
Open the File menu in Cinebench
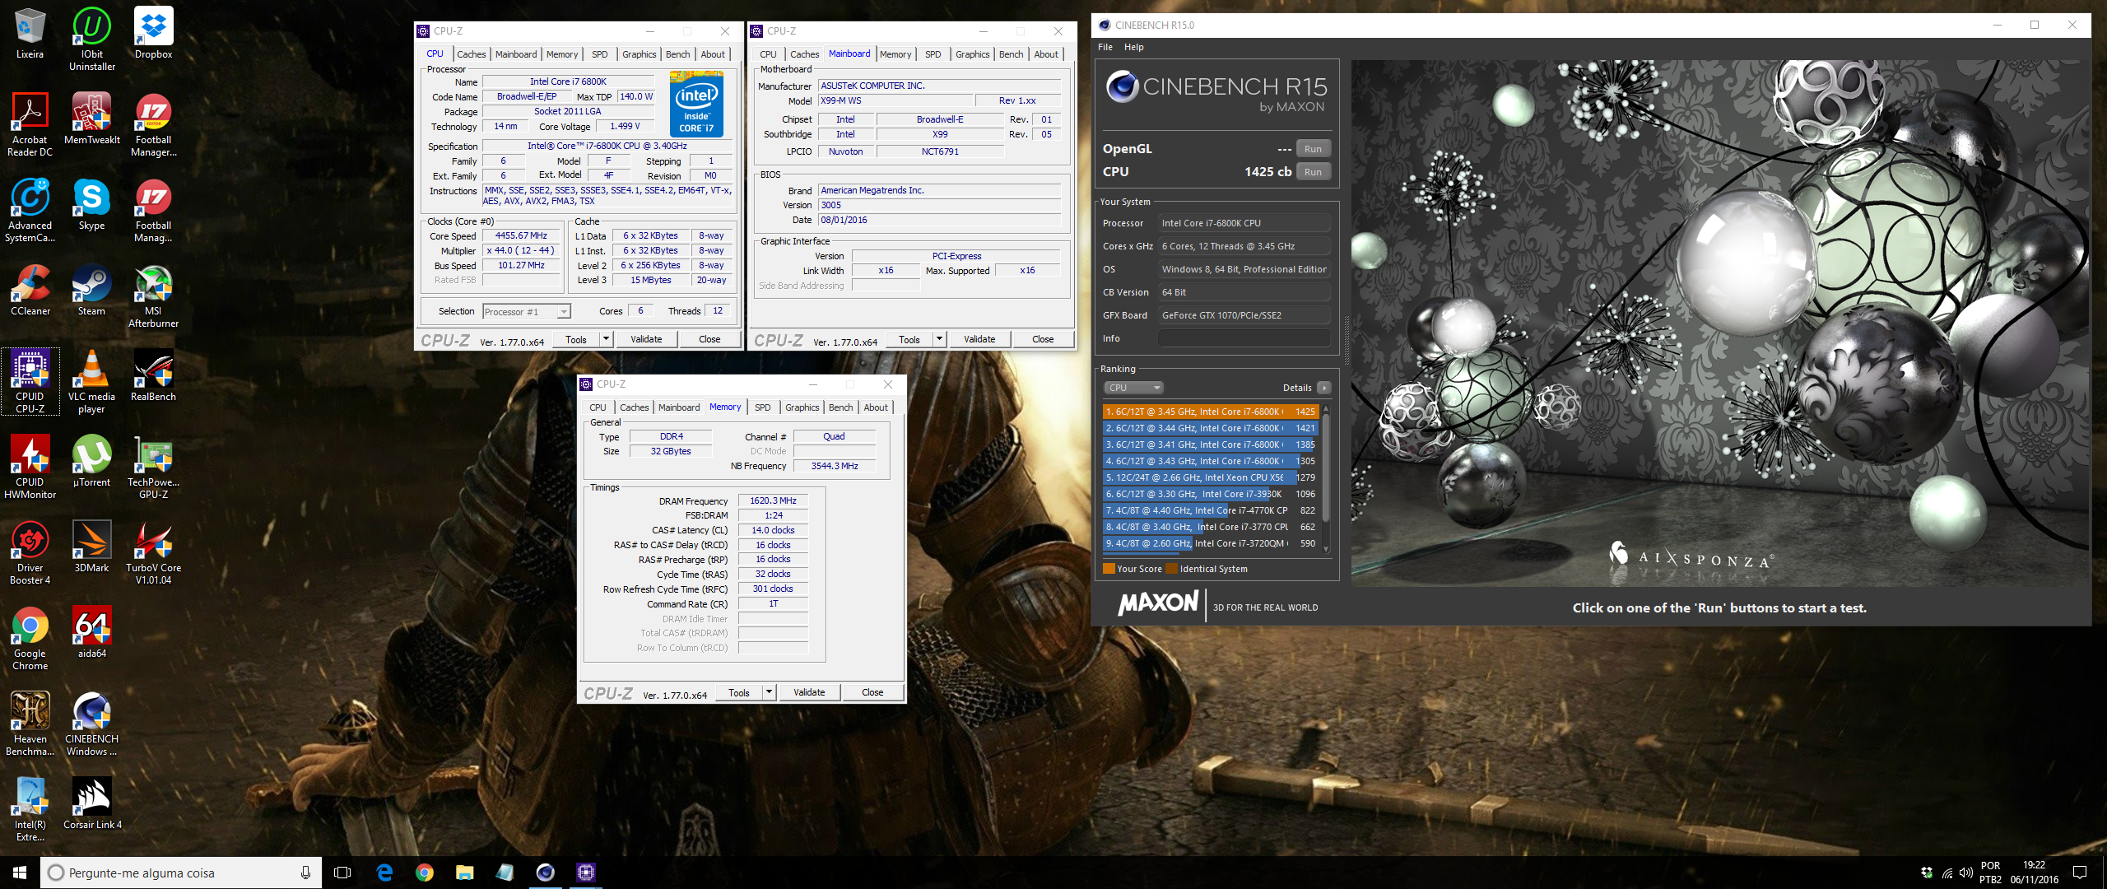[1105, 47]
